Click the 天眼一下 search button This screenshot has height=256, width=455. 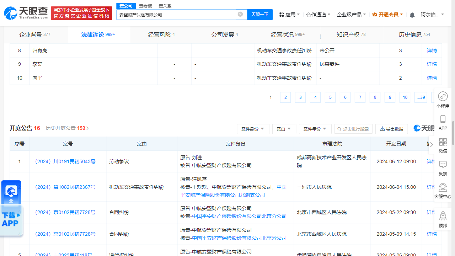click(x=260, y=14)
